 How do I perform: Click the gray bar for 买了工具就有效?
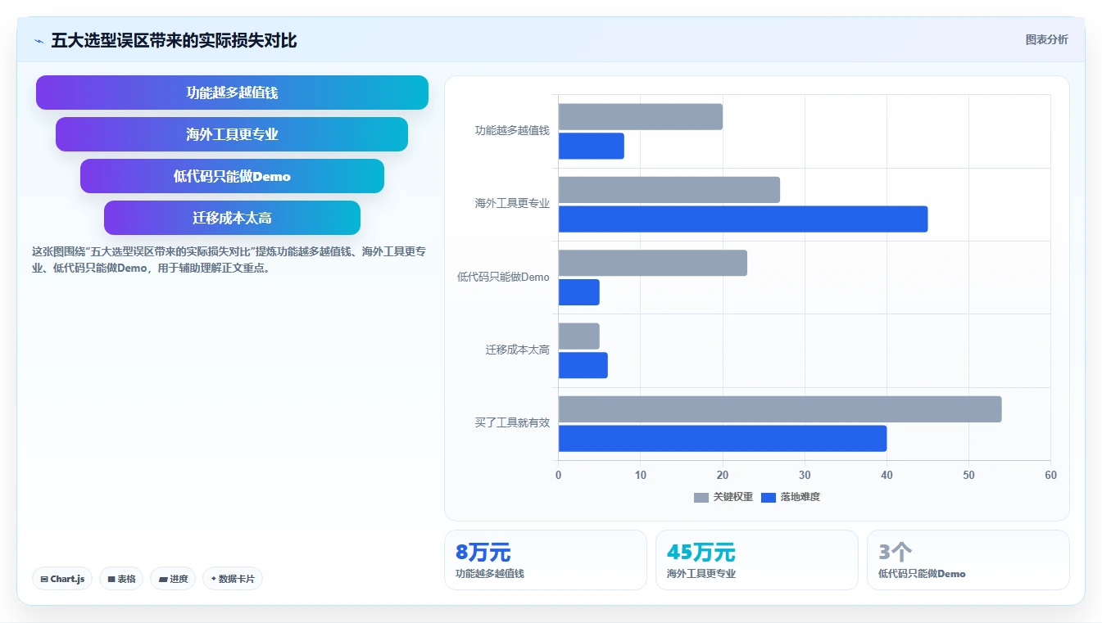pos(780,409)
